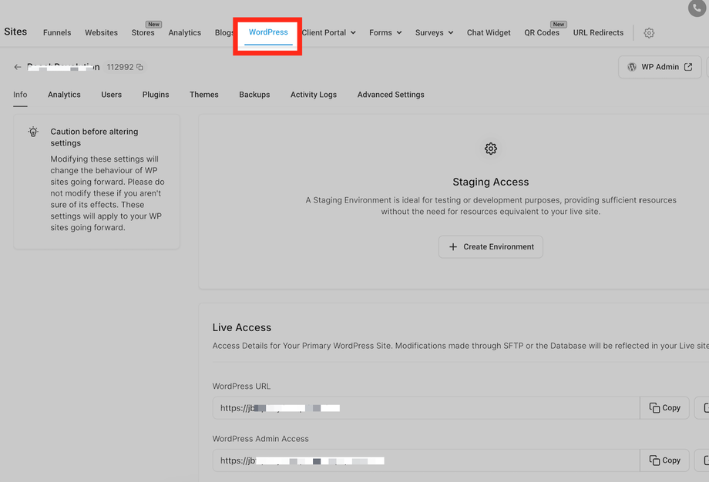Click the settings gear icon in top navigation
The image size is (709, 482).
649,33
